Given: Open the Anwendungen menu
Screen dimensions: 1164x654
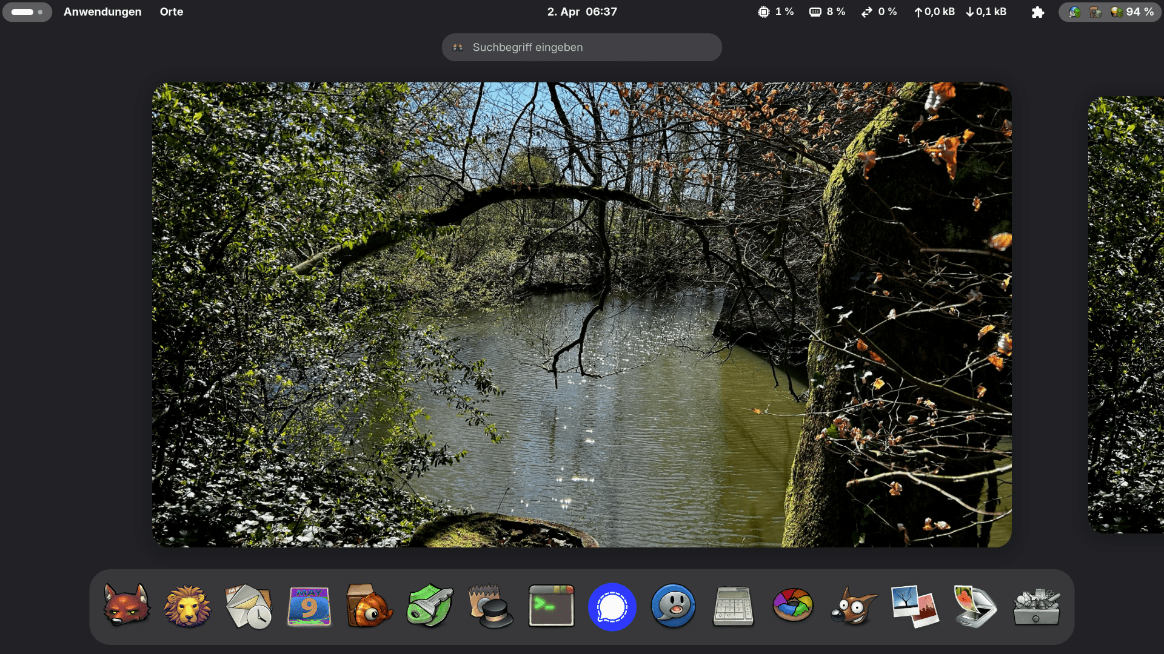Looking at the screenshot, I should coord(102,12).
